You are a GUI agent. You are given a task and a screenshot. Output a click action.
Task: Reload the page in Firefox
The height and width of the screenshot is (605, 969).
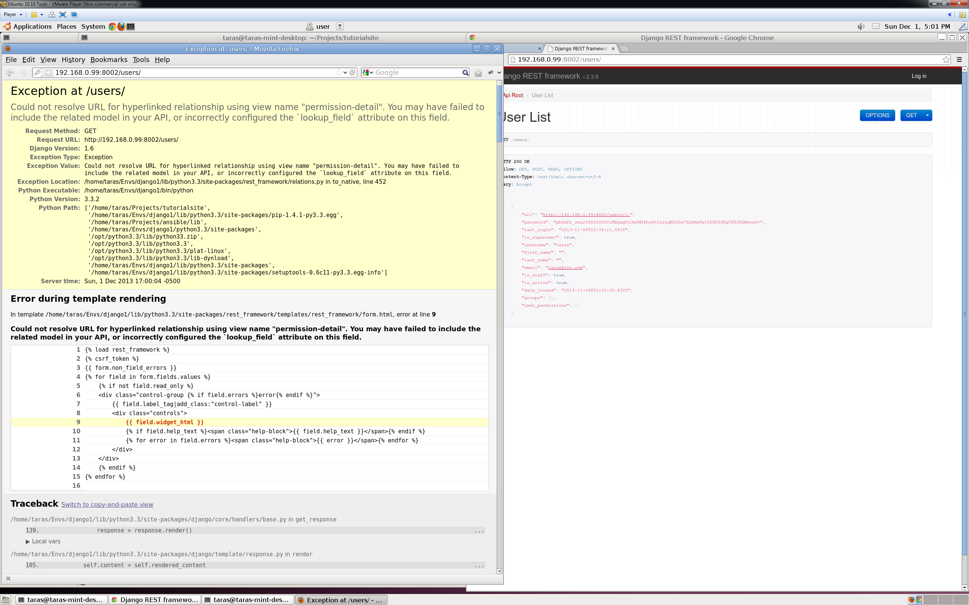[352, 73]
